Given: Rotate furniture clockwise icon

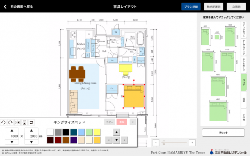Looking at the screenshot, I should click(10, 122).
